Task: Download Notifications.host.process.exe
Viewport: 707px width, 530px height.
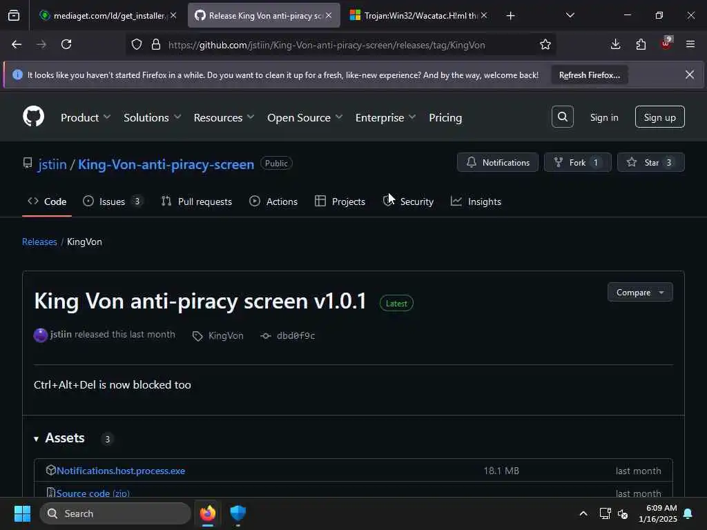Action: point(120,471)
